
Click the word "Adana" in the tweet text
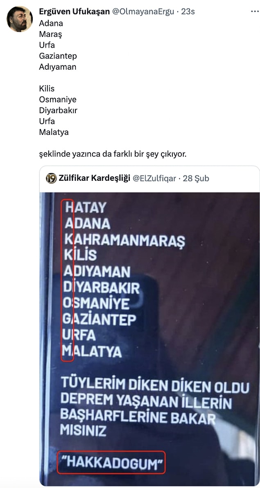(x=51, y=23)
